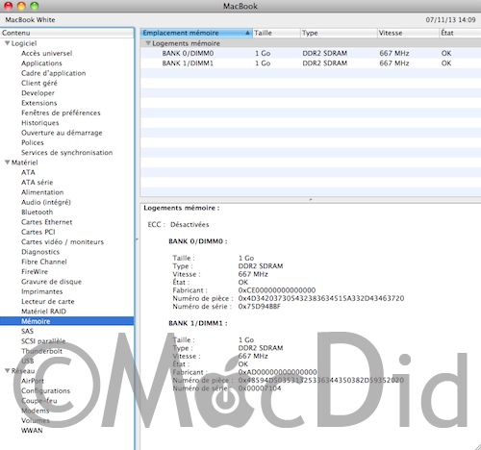481x450 pixels.
Task: Select Audio (intégré) in sidebar
Action: 46,202
